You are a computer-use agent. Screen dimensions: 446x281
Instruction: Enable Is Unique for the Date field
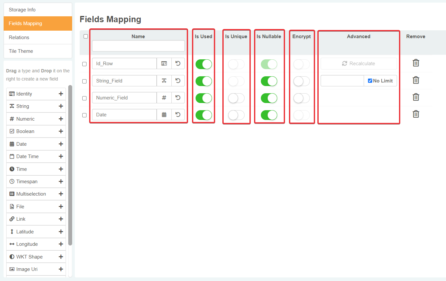tap(236, 115)
